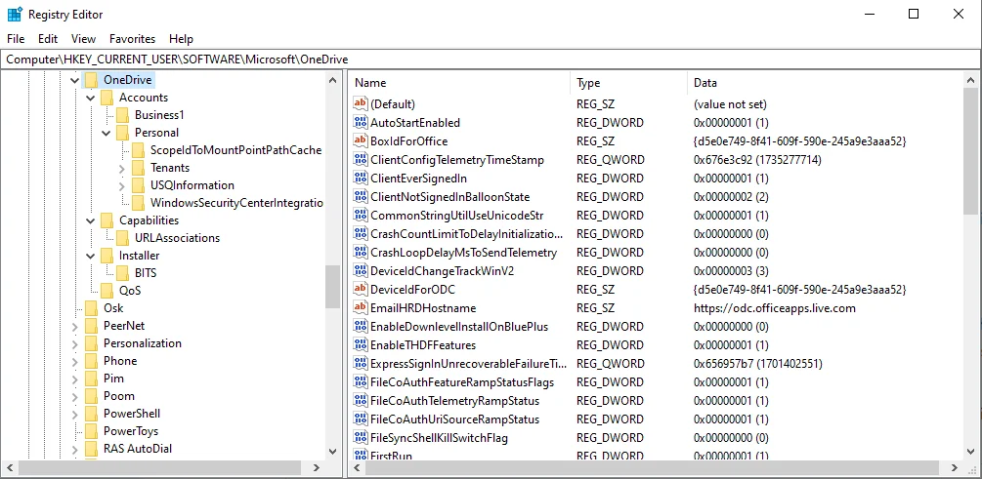Select the ScopeIdToMountPointPathCache key
Image resolution: width=982 pixels, height=479 pixels.
coord(235,150)
